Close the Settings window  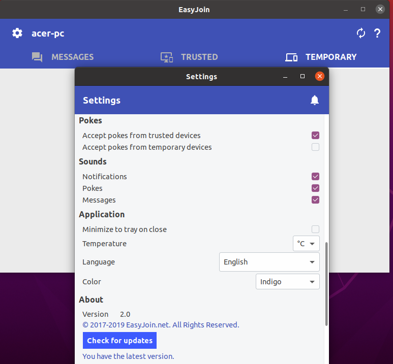coord(320,76)
